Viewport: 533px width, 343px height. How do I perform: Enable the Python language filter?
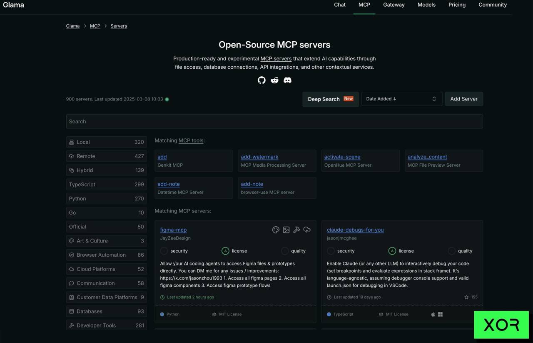coord(106,199)
